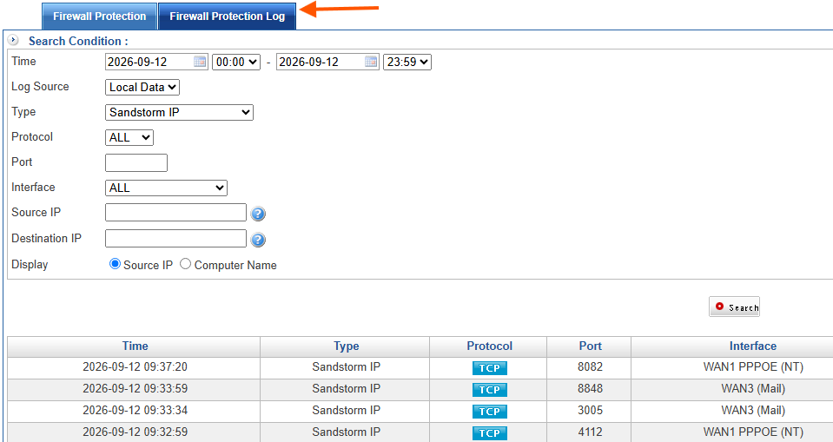Click port value 8082
Screen dimensions: 833x442
click(590, 367)
